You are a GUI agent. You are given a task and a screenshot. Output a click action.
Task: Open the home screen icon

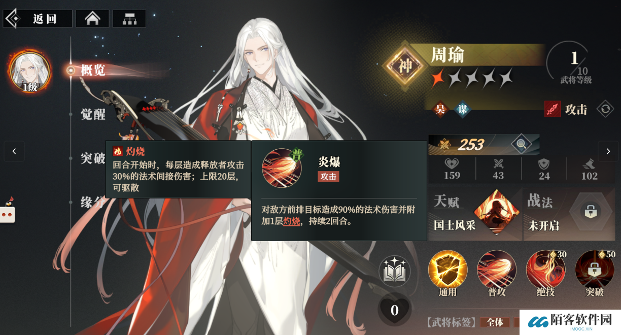tap(92, 19)
